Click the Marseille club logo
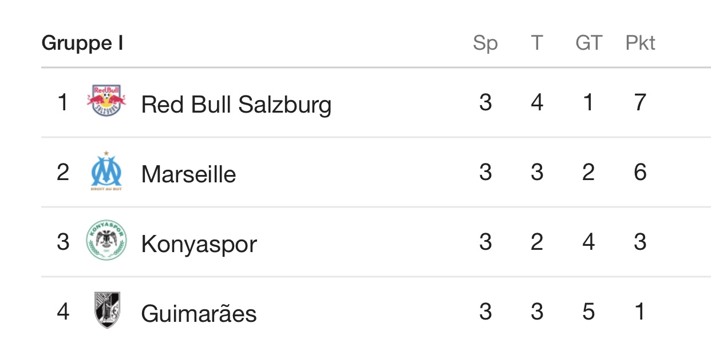711x355 pixels. coord(106,170)
